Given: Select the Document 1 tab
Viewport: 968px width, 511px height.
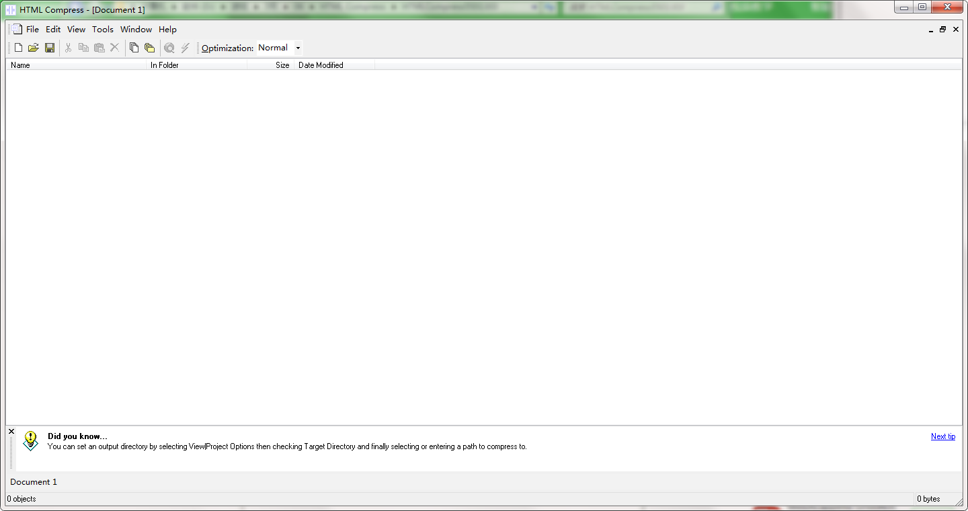Looking at the screenshot, I should [x=34, y=482].
